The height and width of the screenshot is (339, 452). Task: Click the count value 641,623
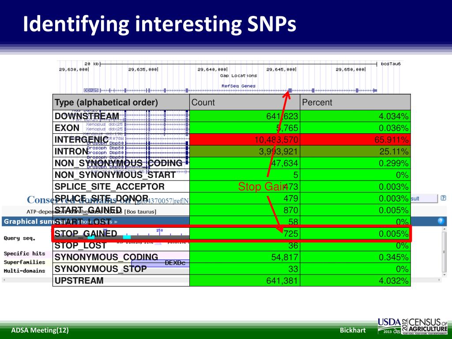pyautogui.click(x=282, y=116)
